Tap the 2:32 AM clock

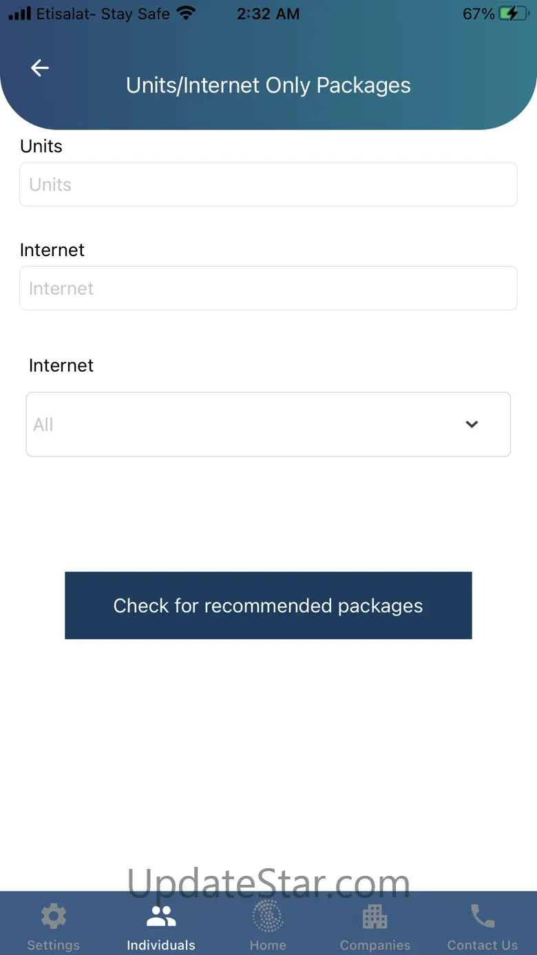[268, 14]
